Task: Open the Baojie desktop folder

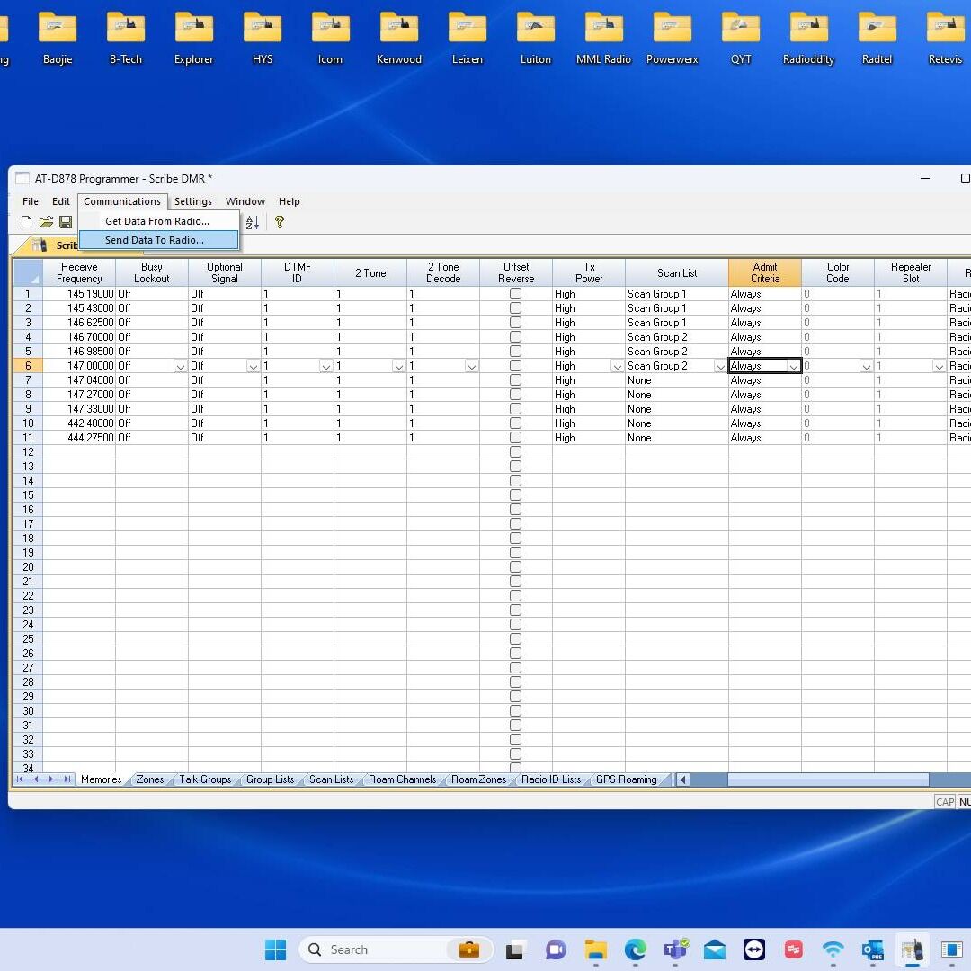Action: [x=58, y=39]
